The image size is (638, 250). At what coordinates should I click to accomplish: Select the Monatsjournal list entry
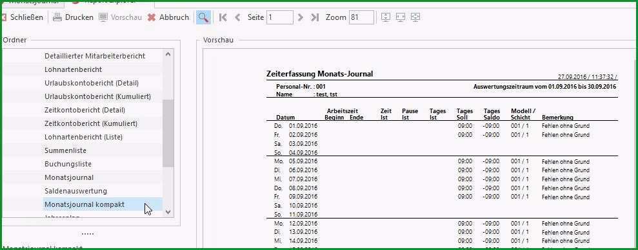tap(69, 177)
